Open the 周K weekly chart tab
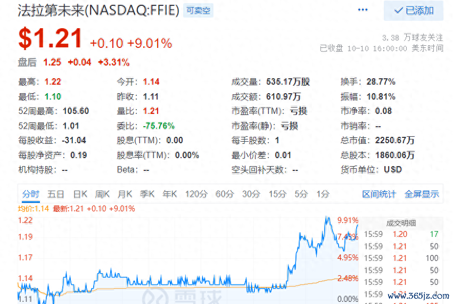The width and height of the screenshot is (453, 304). (x=102, y=194)
